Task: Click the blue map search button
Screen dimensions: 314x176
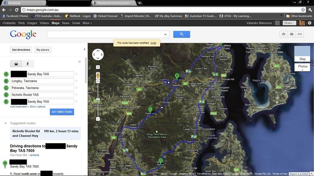Action: pos(182,34)
